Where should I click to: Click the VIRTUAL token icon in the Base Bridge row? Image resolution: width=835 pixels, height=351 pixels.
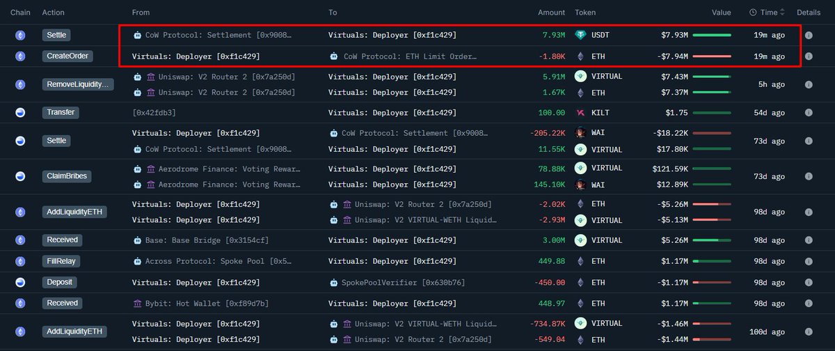click(x=581, y=240)
